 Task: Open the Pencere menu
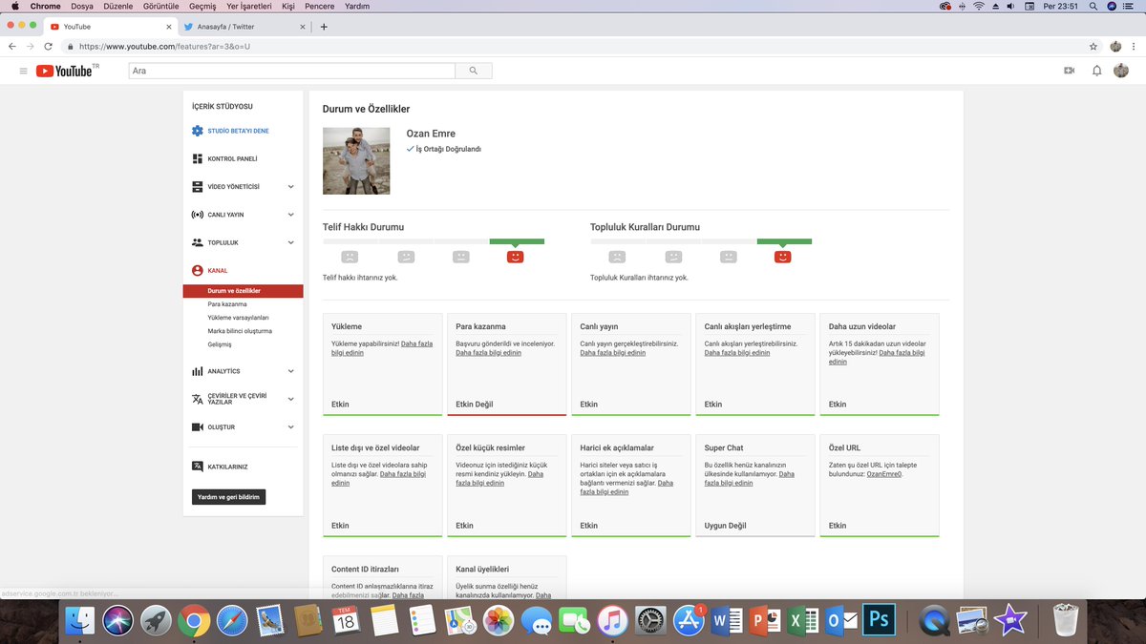pos(319,6)
